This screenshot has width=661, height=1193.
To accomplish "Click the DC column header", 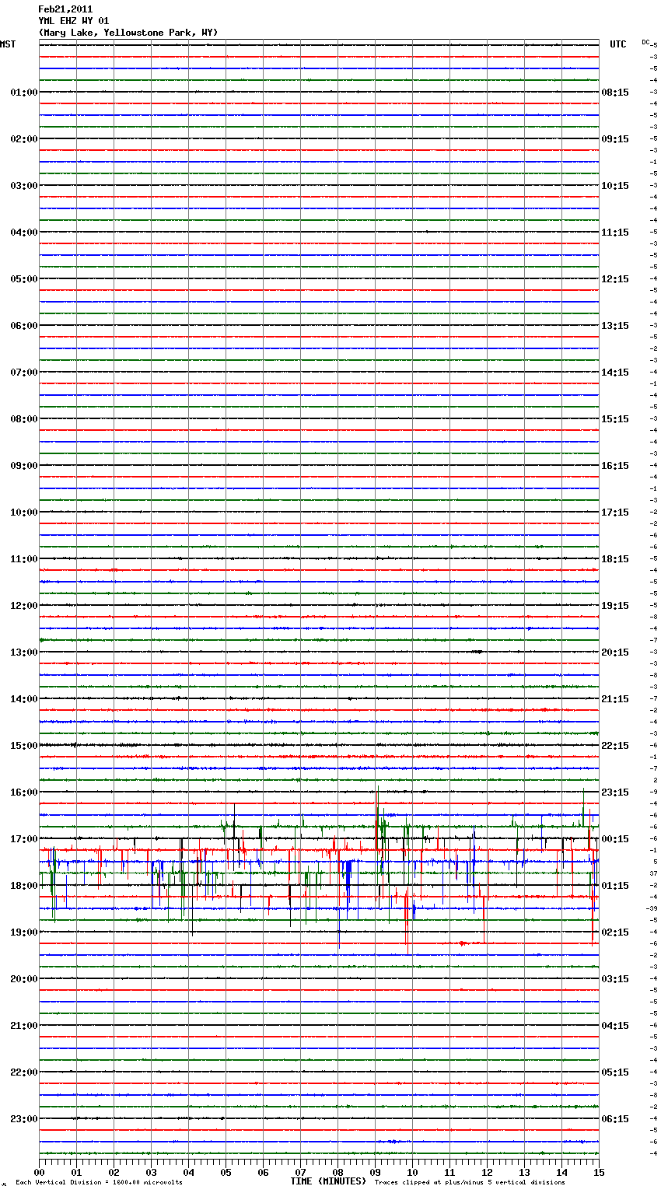I will [645, 42].
